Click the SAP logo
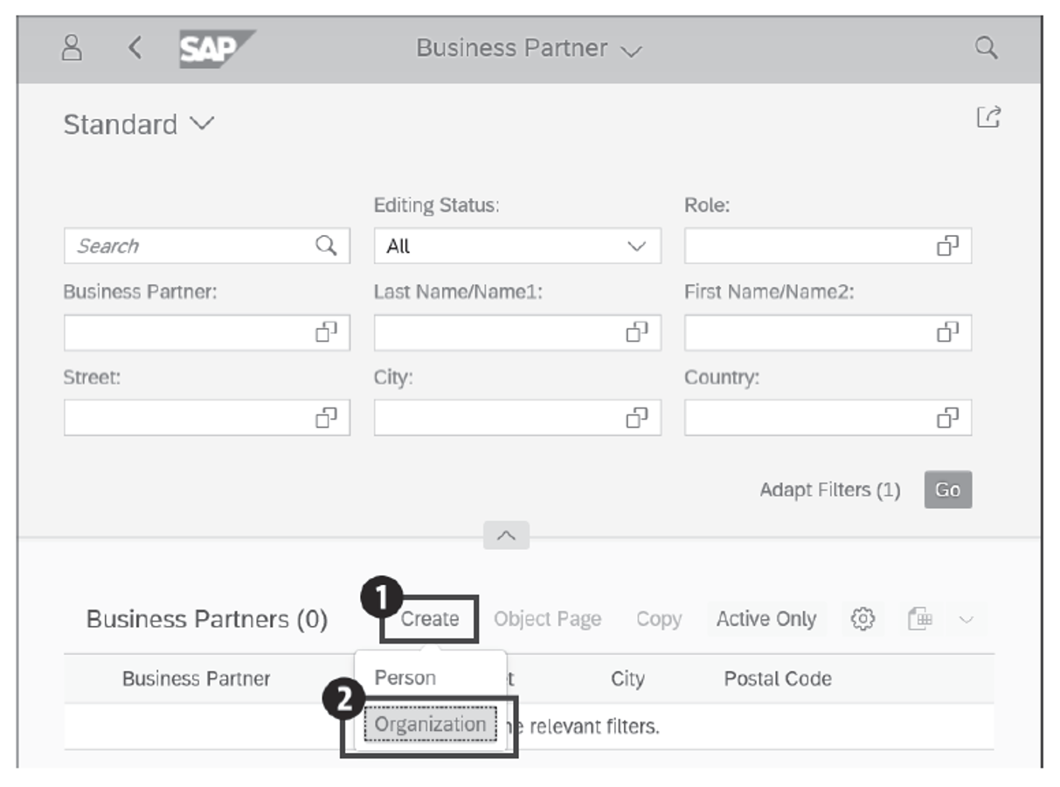Viewport: 1060px width, 787px height. (216, 49)
